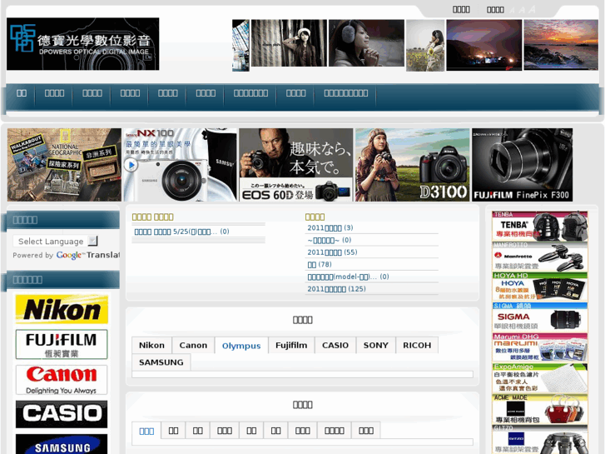Open the Fujifilm brand logo in sidebar
605x454 pixels.
tap(62, 344)
